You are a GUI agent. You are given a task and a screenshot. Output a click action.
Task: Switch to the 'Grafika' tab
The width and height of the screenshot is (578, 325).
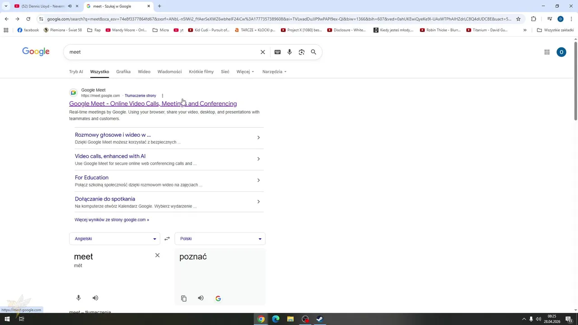tap(123, 72)
